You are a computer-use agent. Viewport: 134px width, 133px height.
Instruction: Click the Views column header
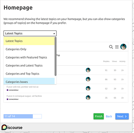point(114,61)
